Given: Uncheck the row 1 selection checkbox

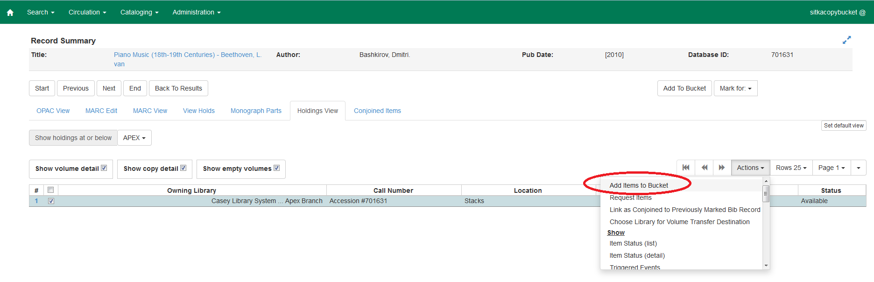Looking at the screenshot, I should 51,201.
